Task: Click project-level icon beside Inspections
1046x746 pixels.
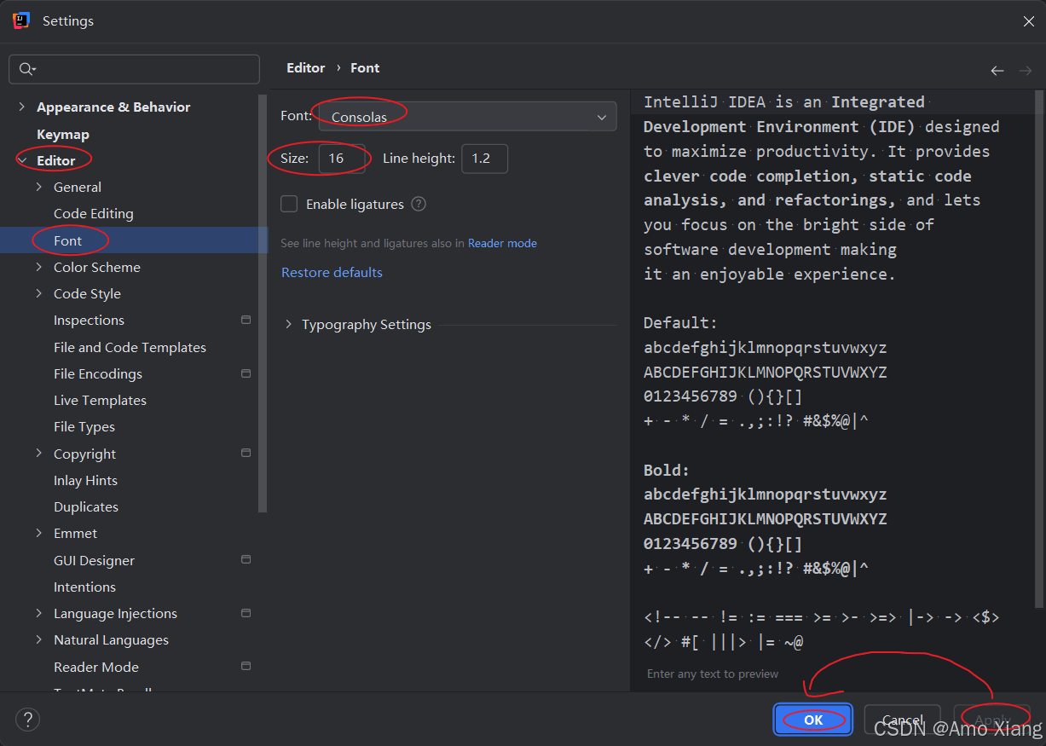Action: tap(246, 321)
